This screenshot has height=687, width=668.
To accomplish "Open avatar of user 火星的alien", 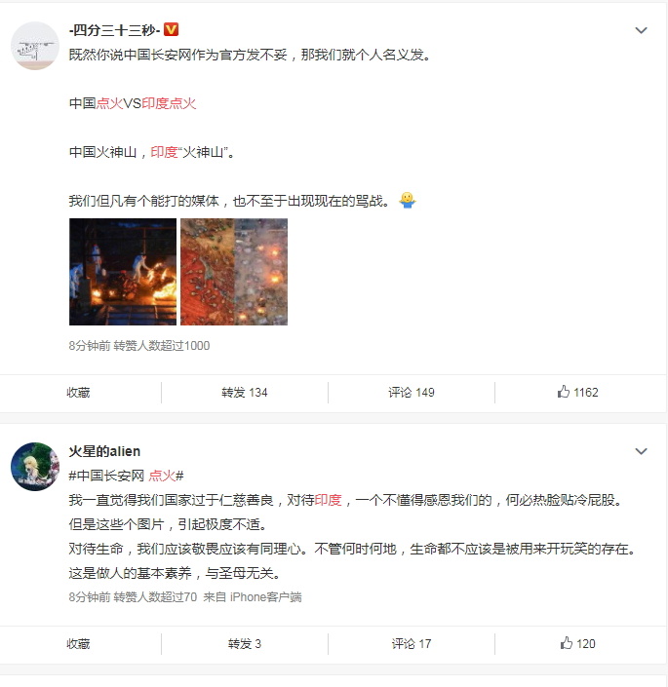I will (35, 467).
